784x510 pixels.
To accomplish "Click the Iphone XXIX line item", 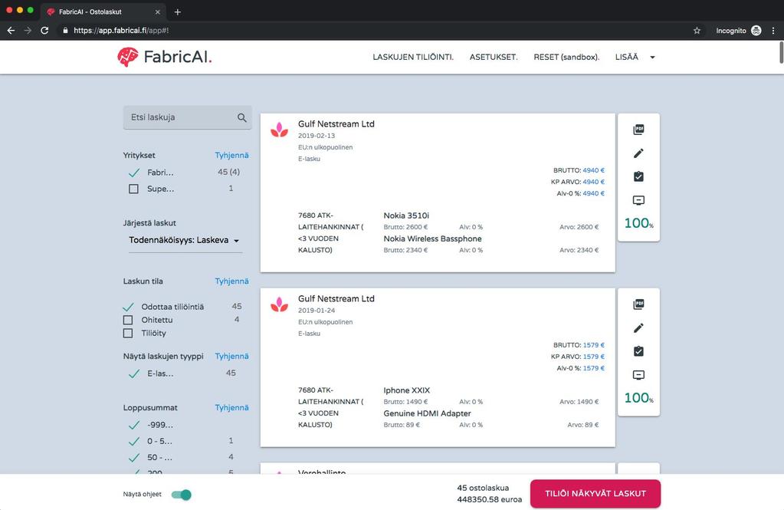I will (406, 390).
